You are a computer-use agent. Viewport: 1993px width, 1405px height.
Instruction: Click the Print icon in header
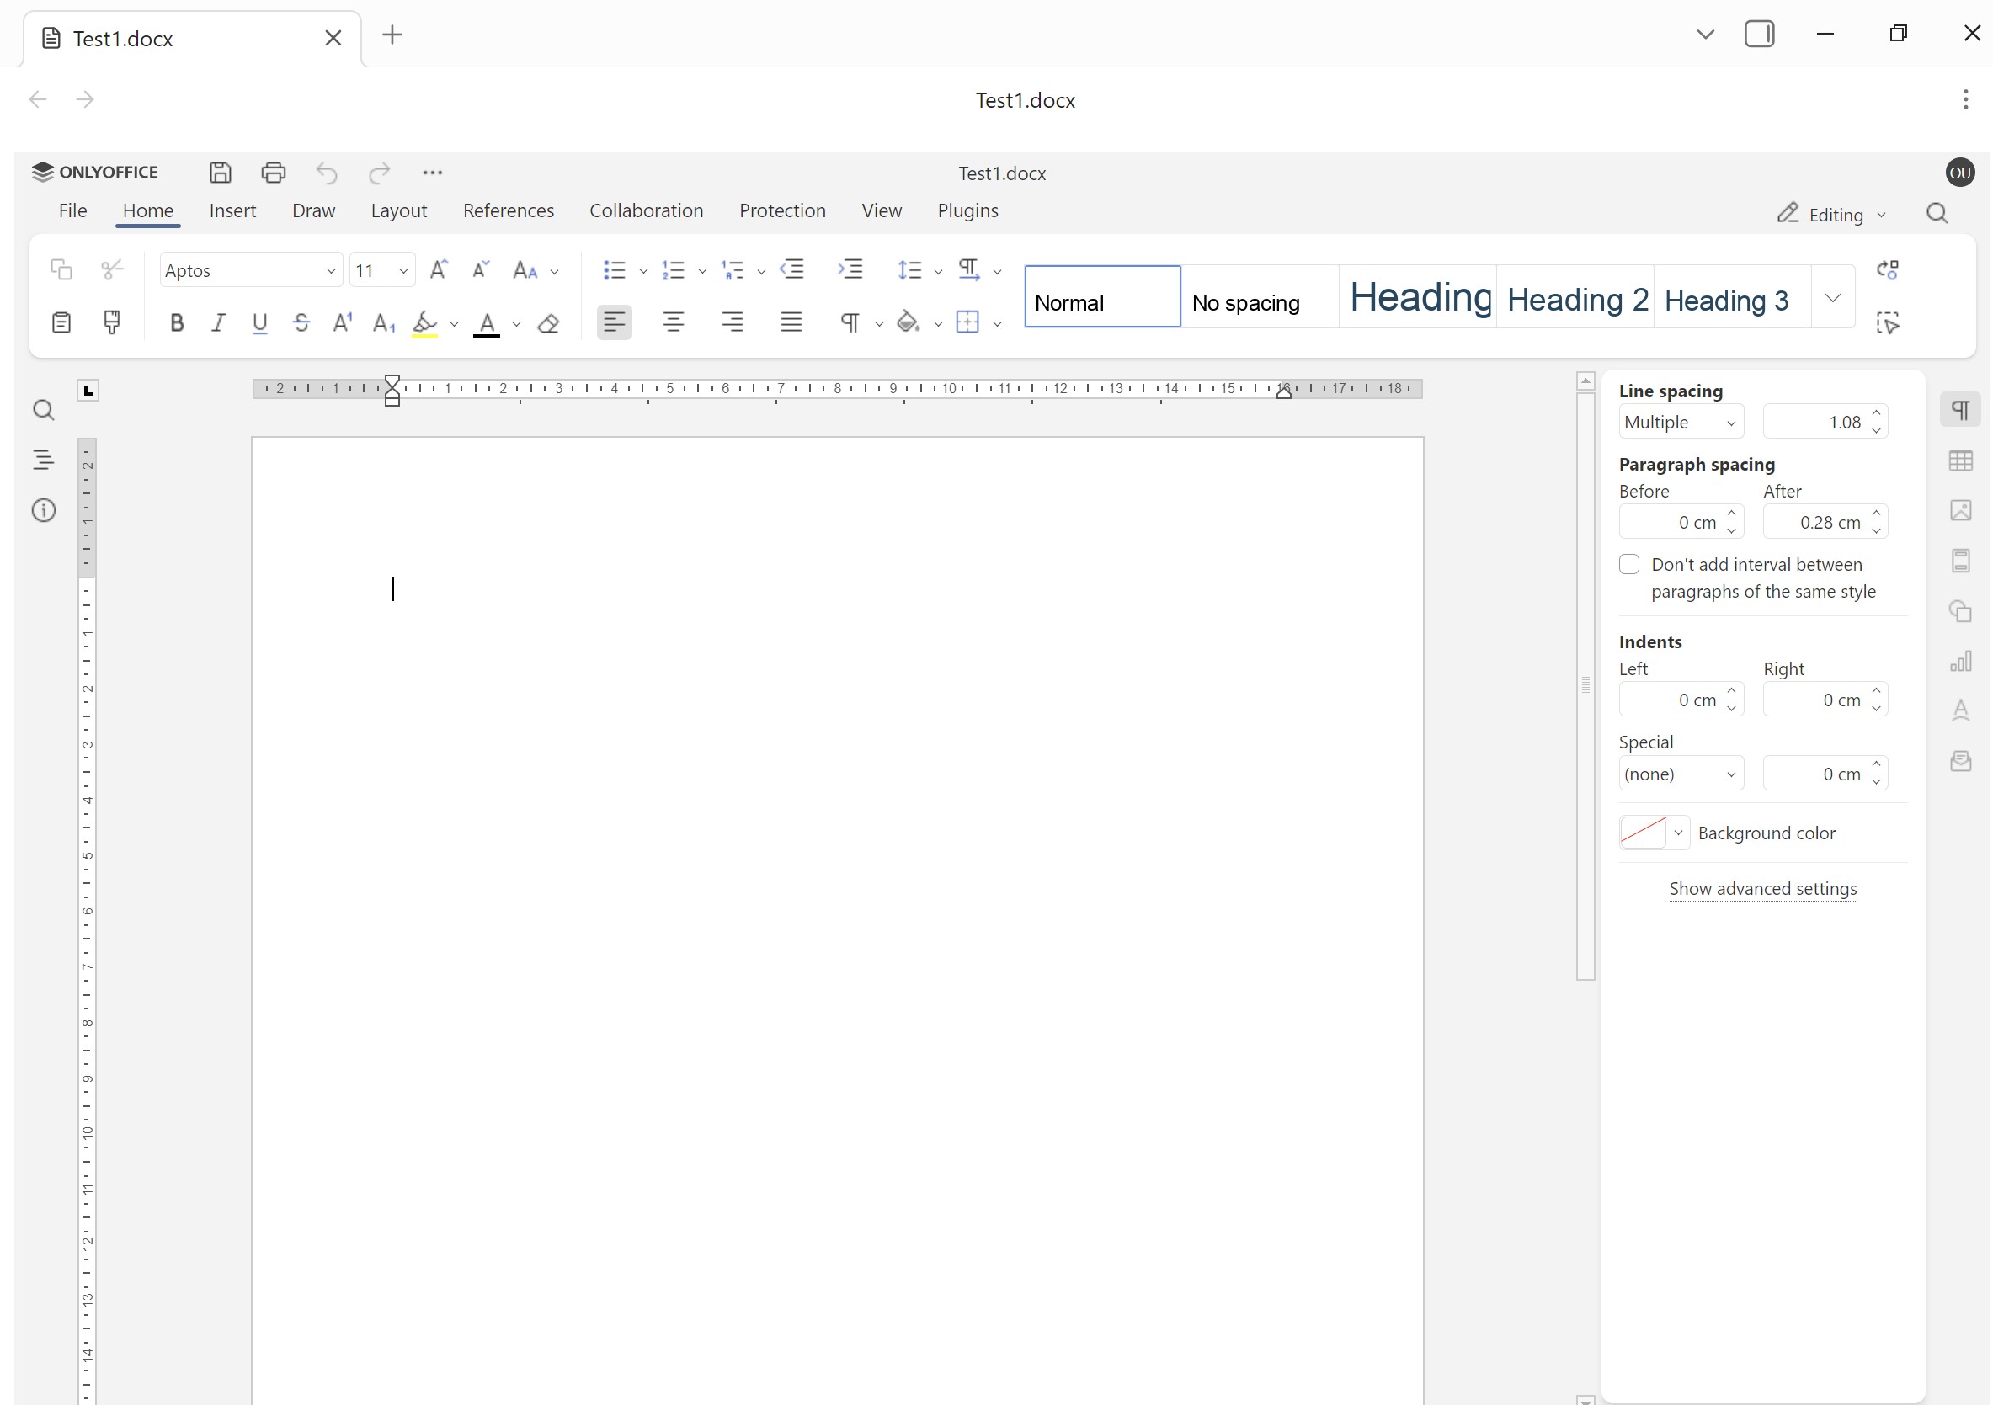[274, 173]
